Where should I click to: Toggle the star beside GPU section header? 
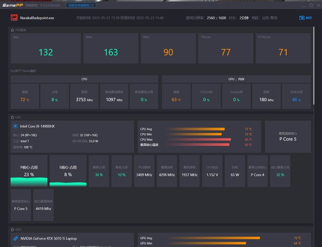(x=13, y=229)
